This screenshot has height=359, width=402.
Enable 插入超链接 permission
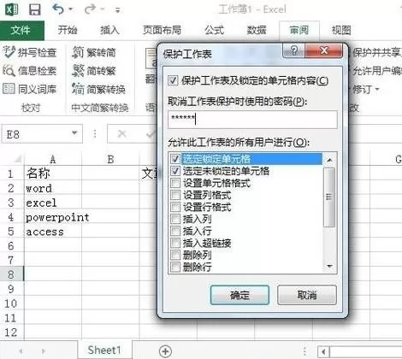pos(175,243)
